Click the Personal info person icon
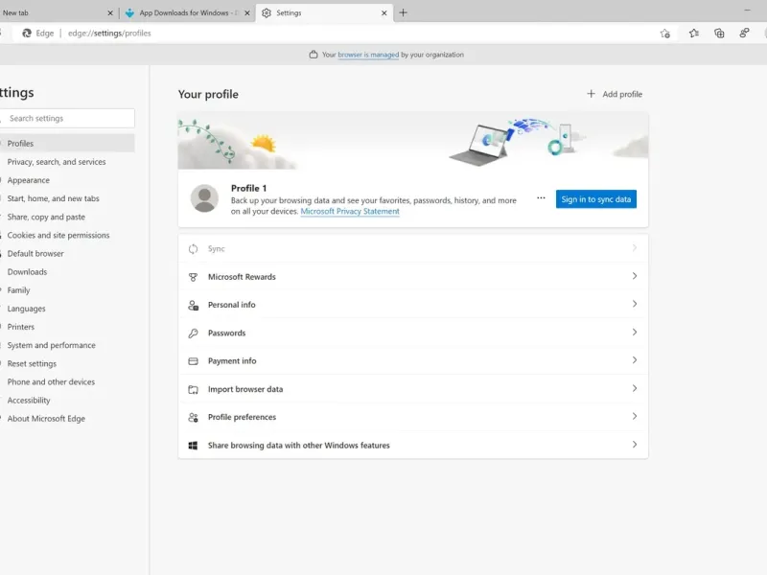Viewport: 767px width, 575px height. [194, 305]
